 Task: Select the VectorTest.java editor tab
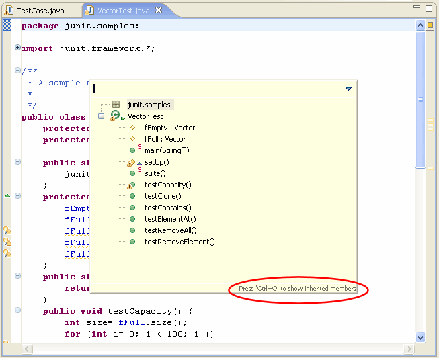(x=124, y=11)
